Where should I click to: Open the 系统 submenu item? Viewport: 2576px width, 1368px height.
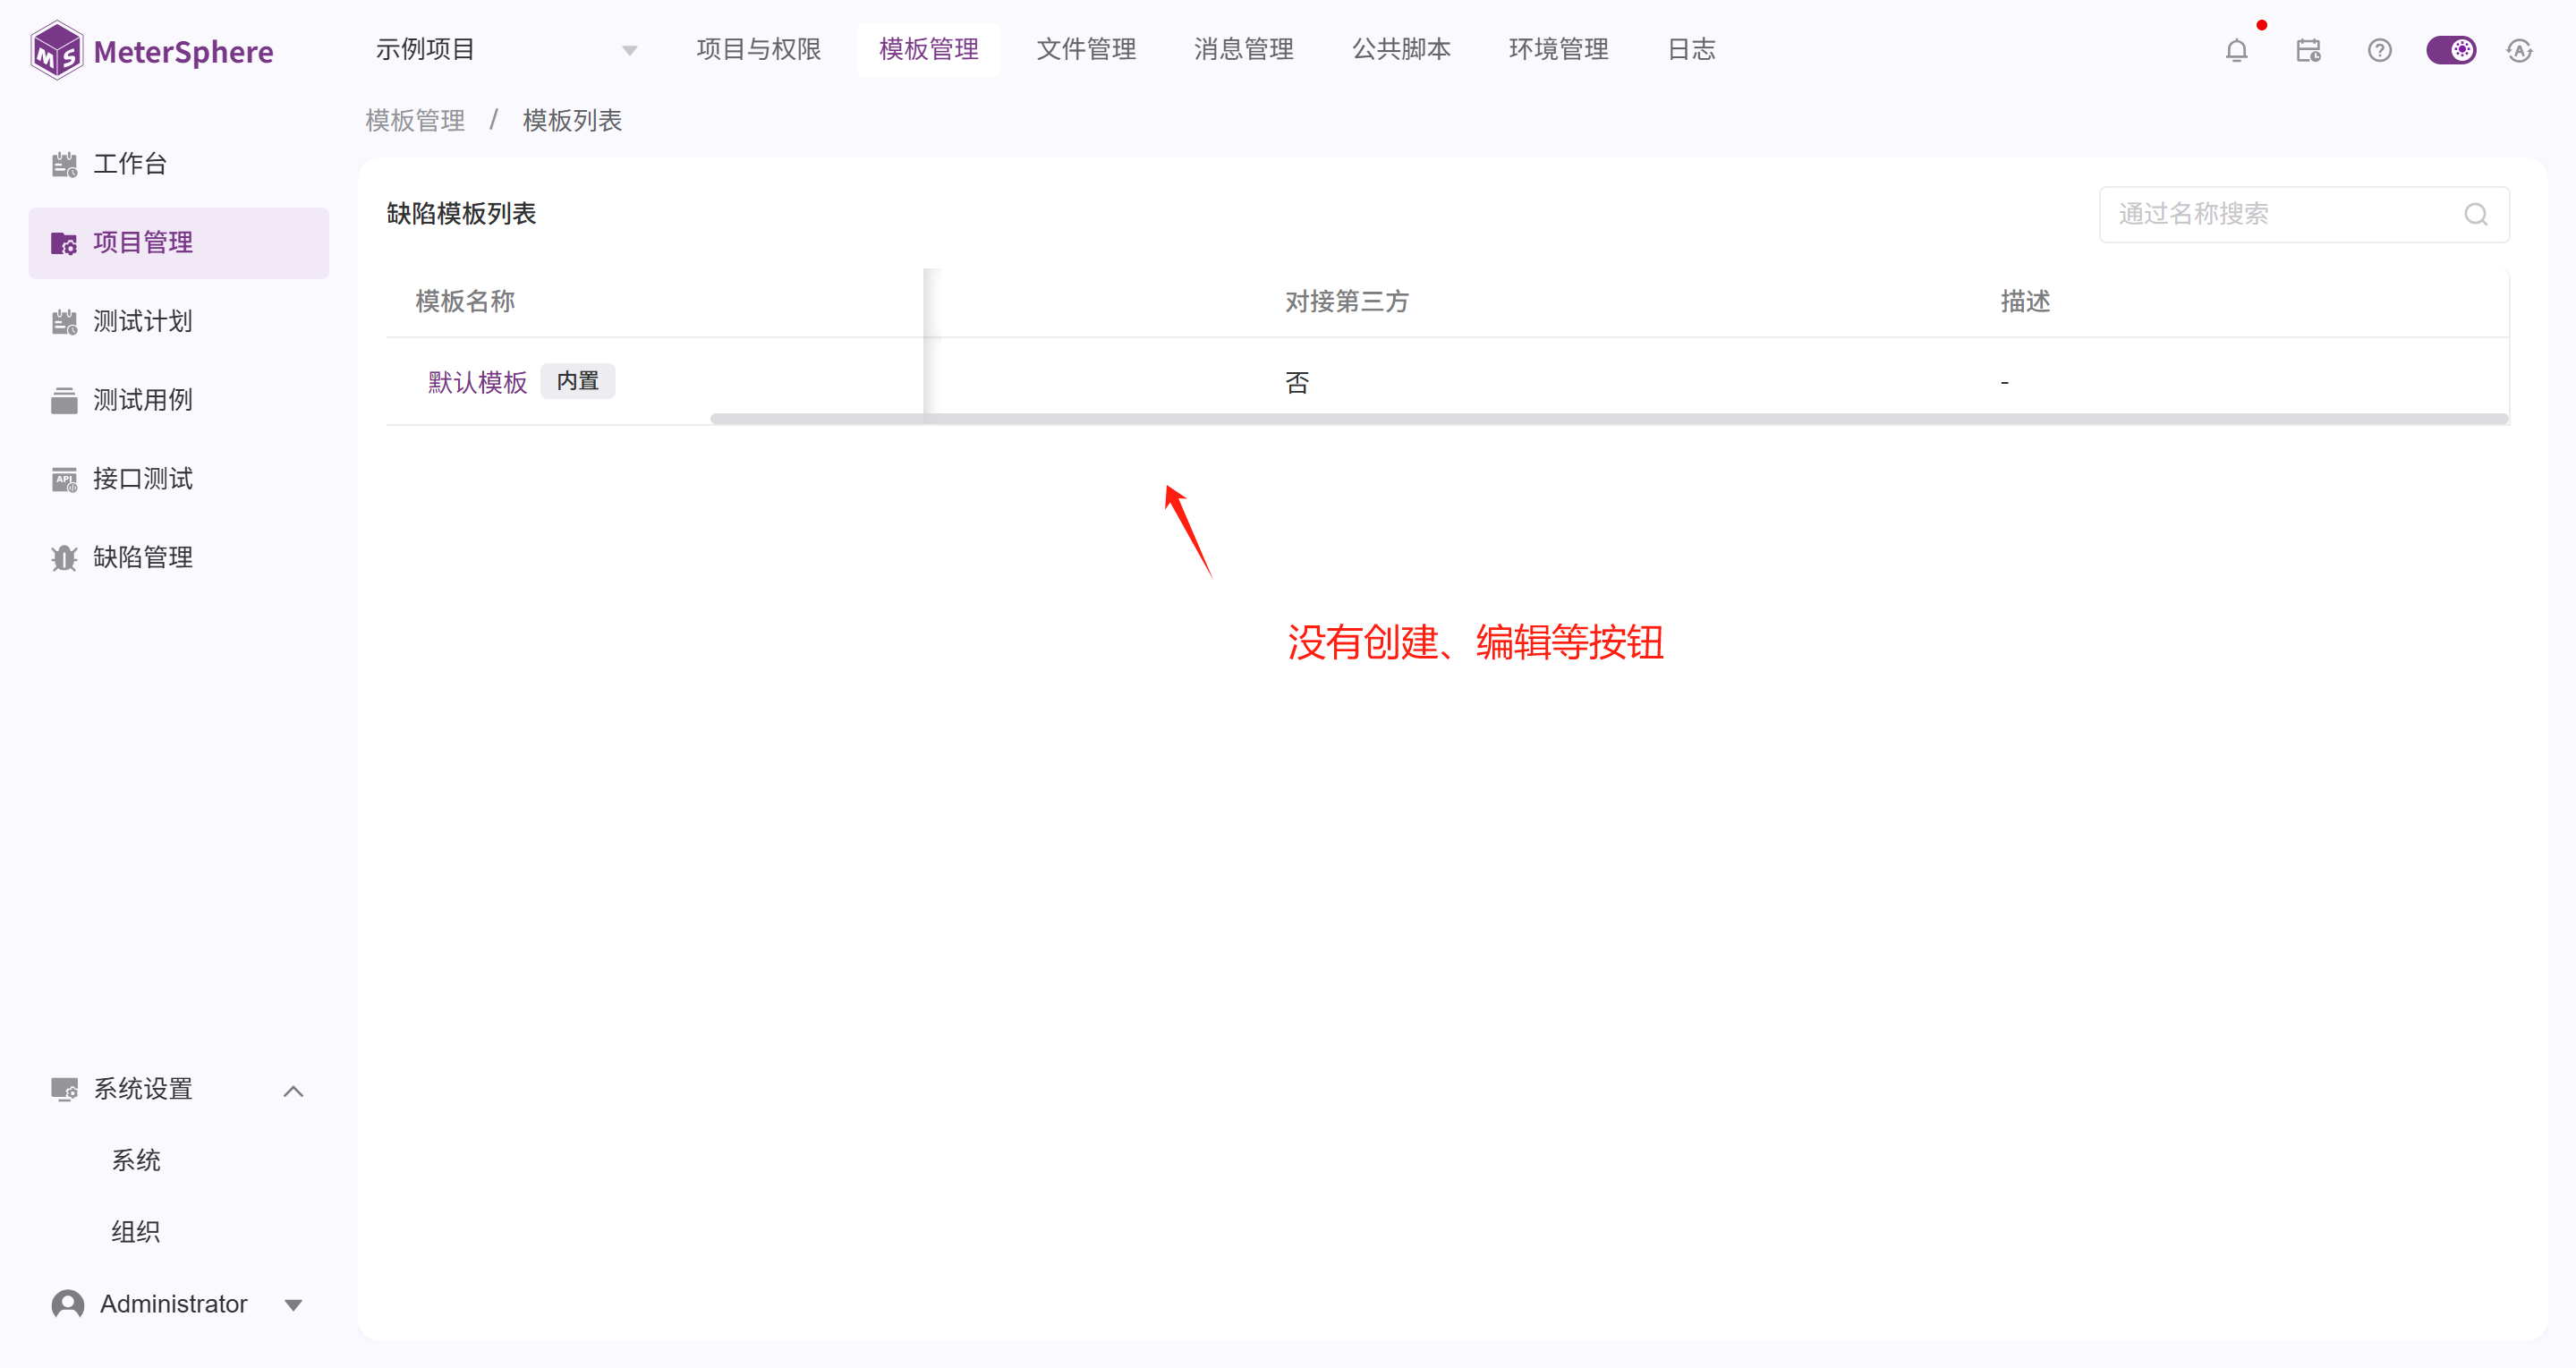pos(136,1160)
